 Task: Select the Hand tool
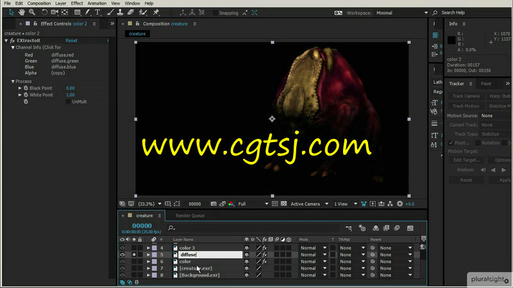tap(22, 12)
